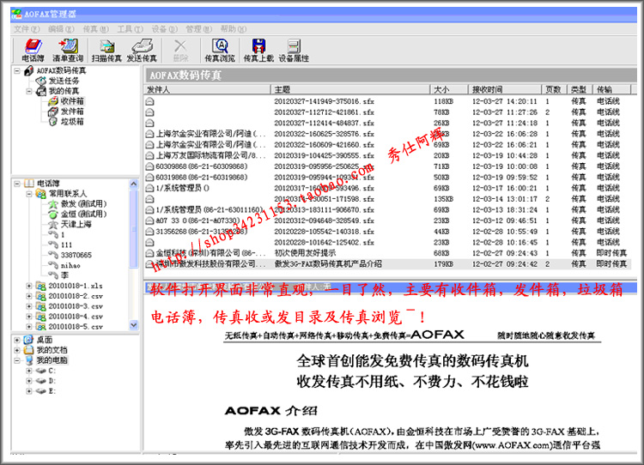Collapse the 常用联系人 contacts group
This screenshot has width=644, height=465.
30,193
